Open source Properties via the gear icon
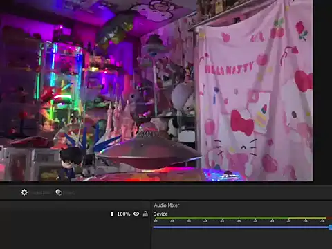This screenshot has height=249, width=332. pos(24,192)
